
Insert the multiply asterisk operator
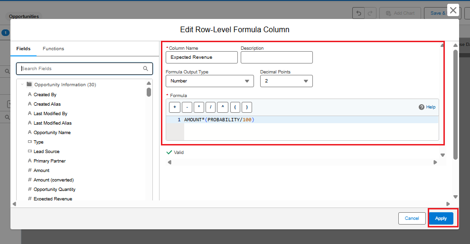pos(198,107)
